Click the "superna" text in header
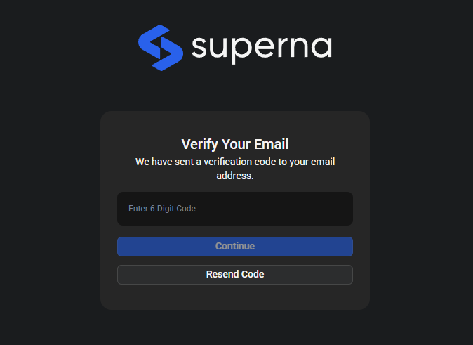 (x=261, y=47)
